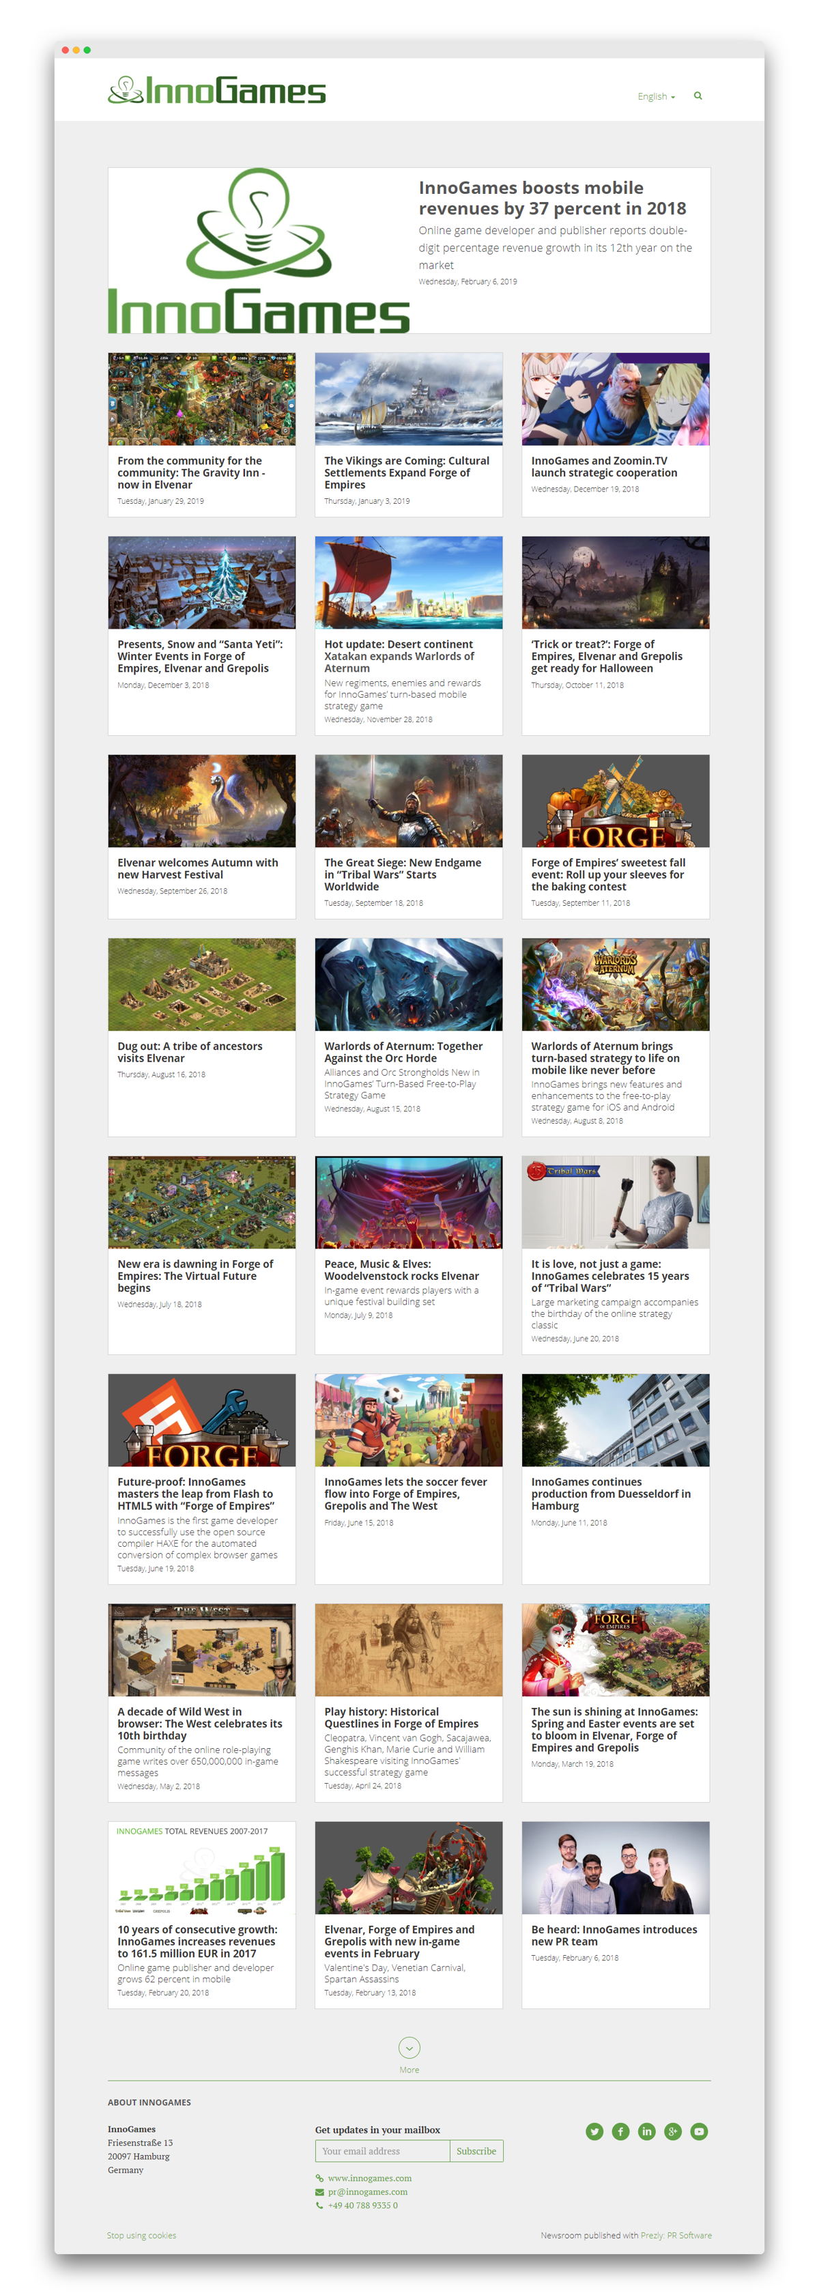The image size is (819, 2295).
Task: Open 'The Great Siege' Tribal Wars article thumbnail
Action: (x=408, y=801)
